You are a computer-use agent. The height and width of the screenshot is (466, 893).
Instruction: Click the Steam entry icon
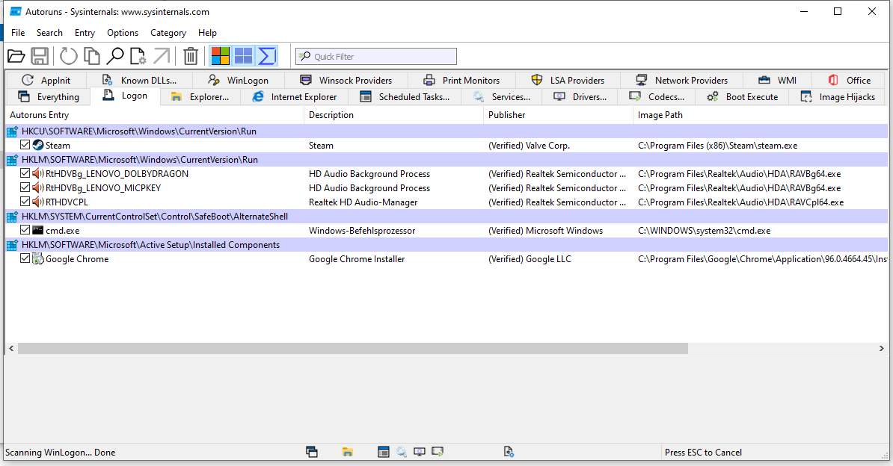tap(38, 145)
